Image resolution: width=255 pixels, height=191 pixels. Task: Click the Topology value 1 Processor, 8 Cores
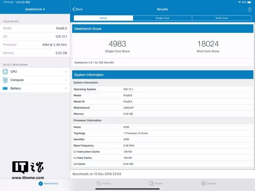point(136,133)
